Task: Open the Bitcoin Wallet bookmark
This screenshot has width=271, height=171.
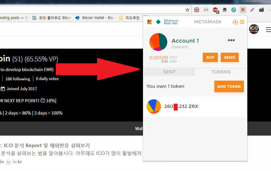Action: (95, 18)
